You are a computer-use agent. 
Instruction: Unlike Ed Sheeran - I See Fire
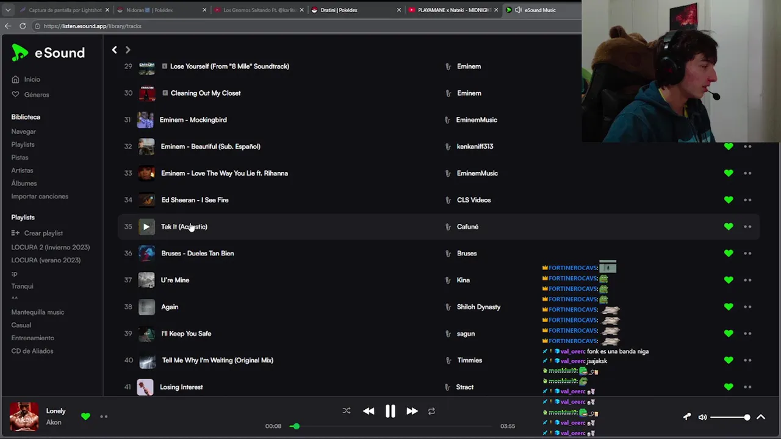point(729,200)
